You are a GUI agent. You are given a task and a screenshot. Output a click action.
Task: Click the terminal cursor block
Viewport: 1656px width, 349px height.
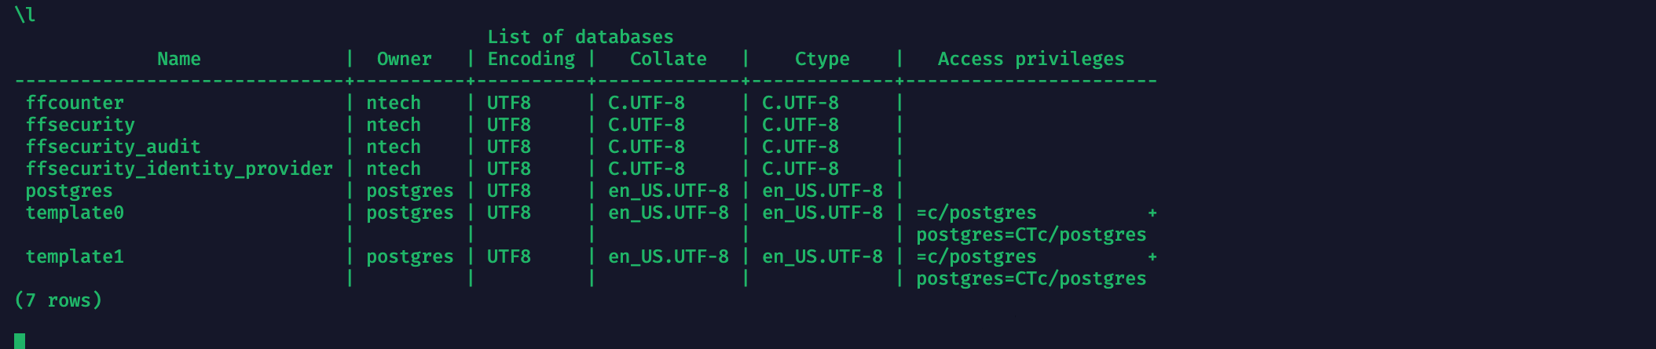click(x=20, y=340)
